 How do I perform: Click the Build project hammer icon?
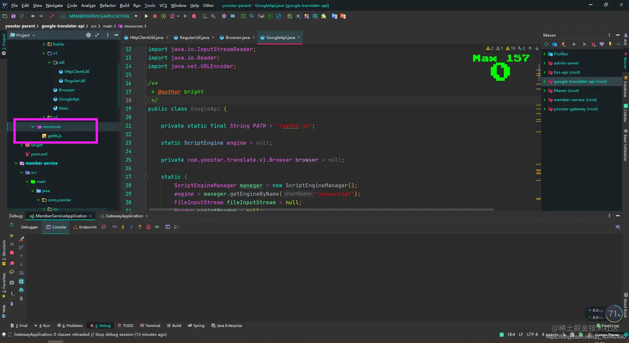pyautogui.click(x=52, y=16)
